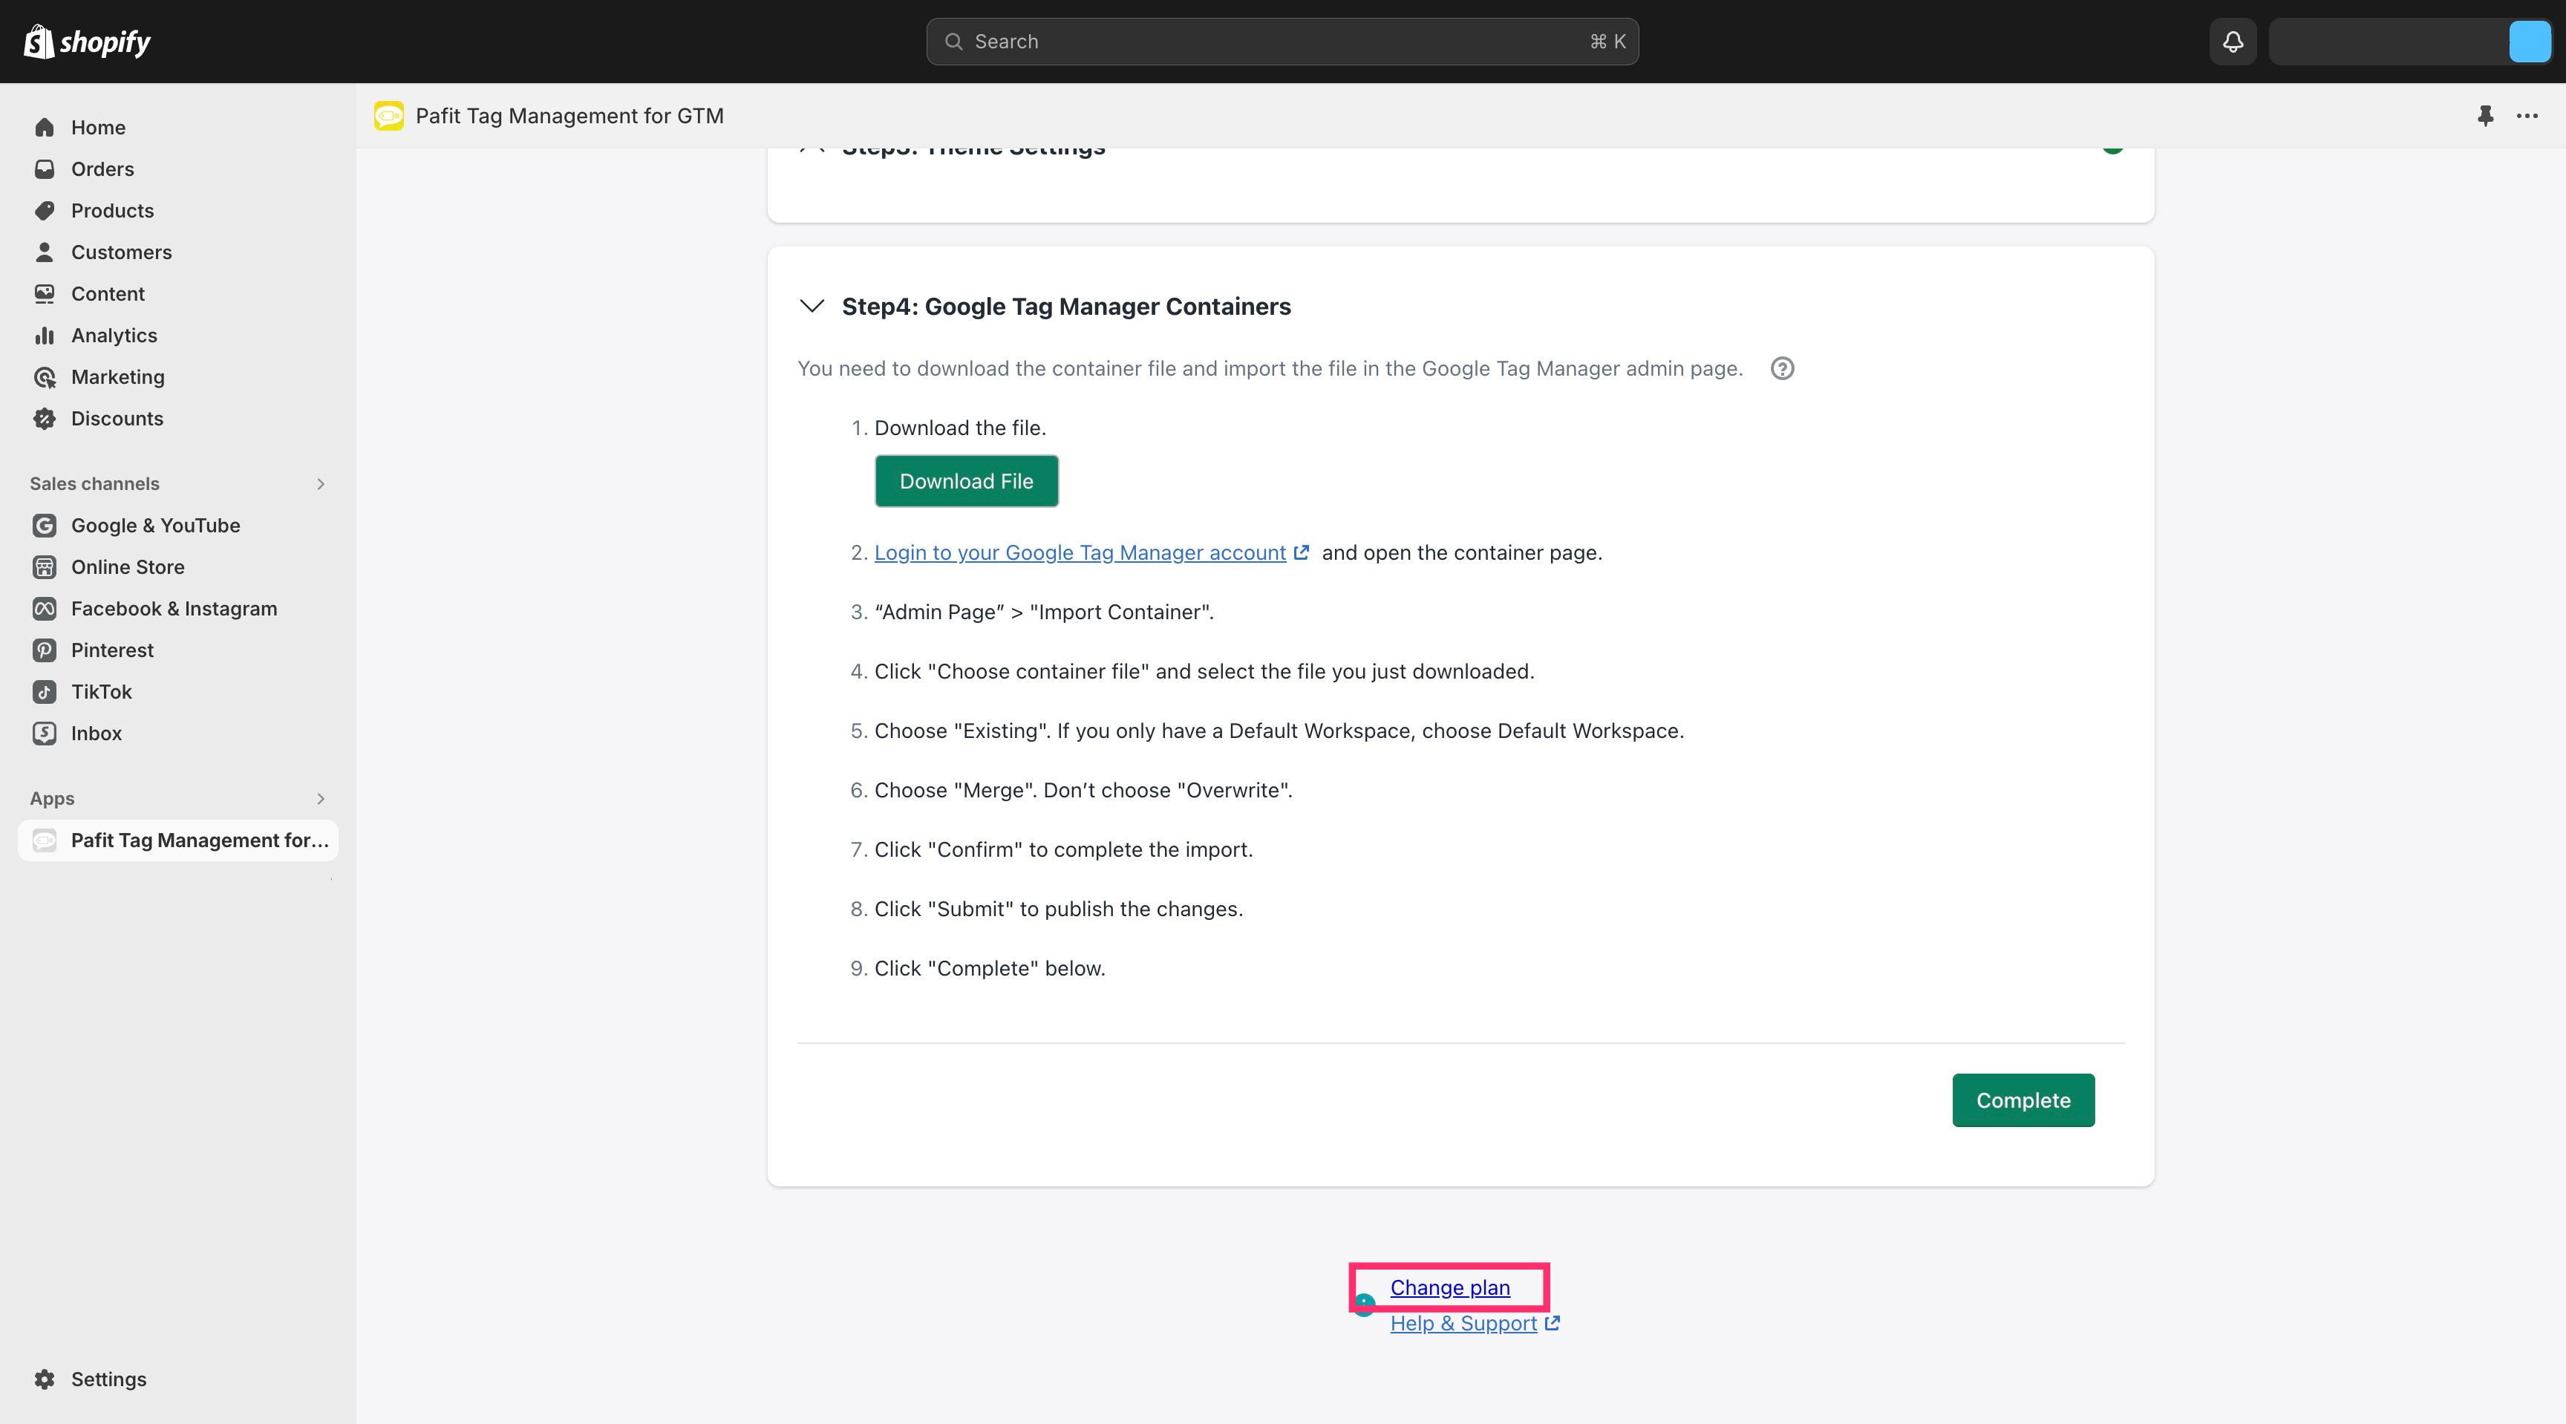
Task: Click the Orders inbox icon
Action: [x=44, y=169]
